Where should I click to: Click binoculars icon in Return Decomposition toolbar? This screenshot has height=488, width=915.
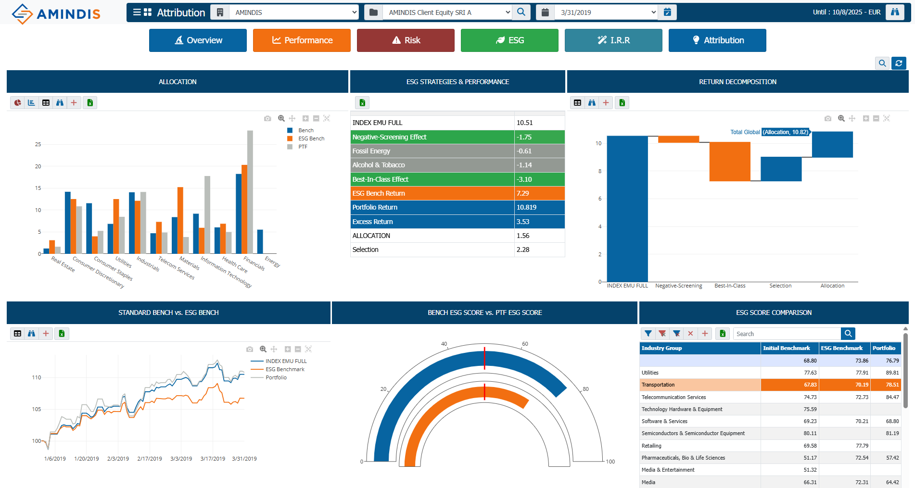click(x=592, y=103)
